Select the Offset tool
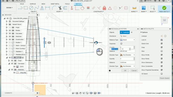 pos(65,8)
